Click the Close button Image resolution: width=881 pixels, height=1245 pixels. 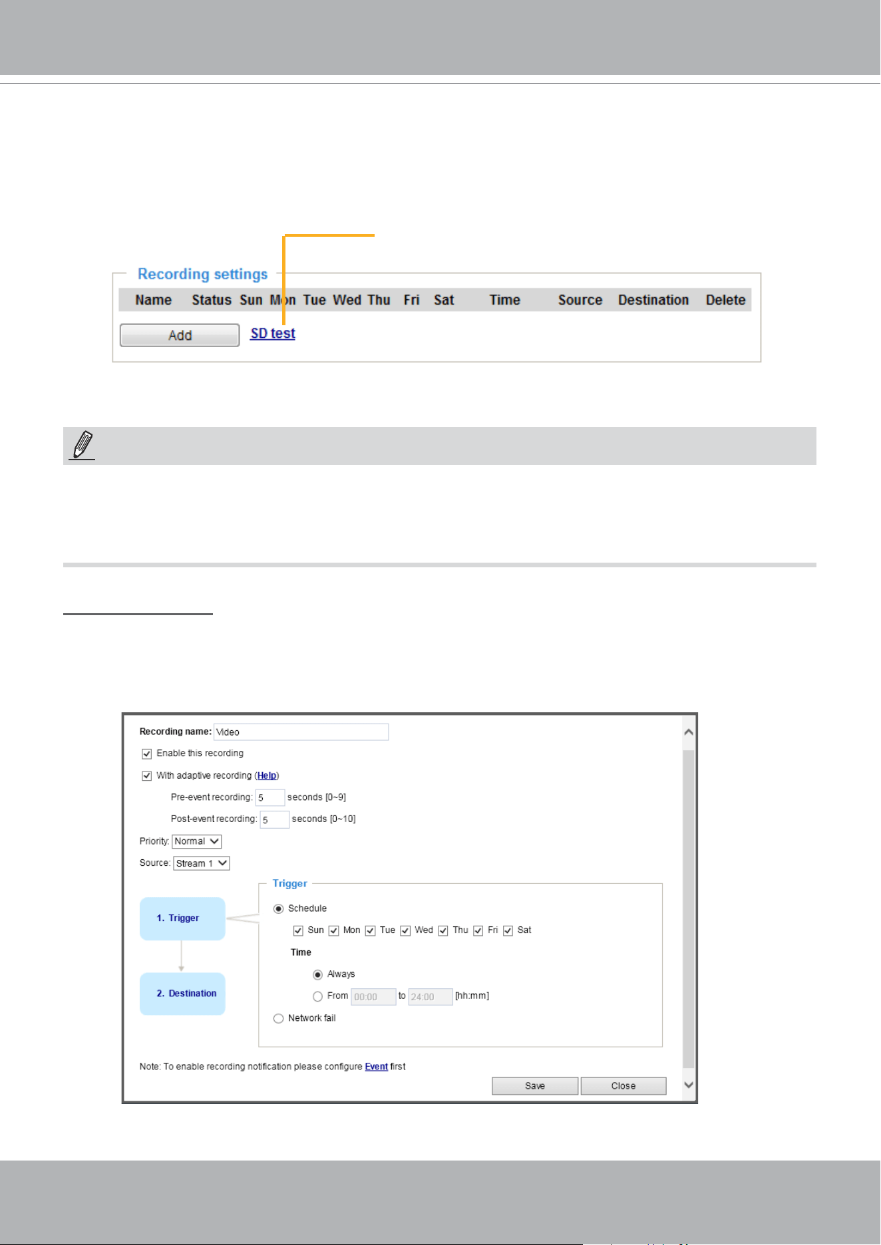click(x=623, y=1086)
